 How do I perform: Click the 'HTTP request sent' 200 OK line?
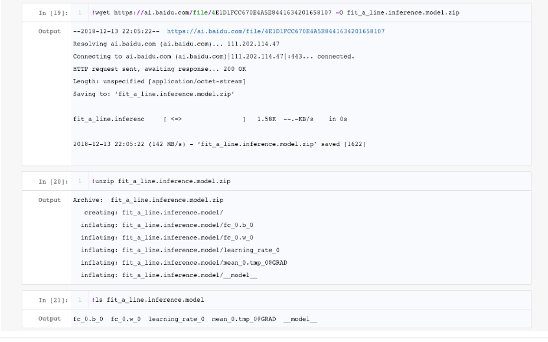point(159,69)
